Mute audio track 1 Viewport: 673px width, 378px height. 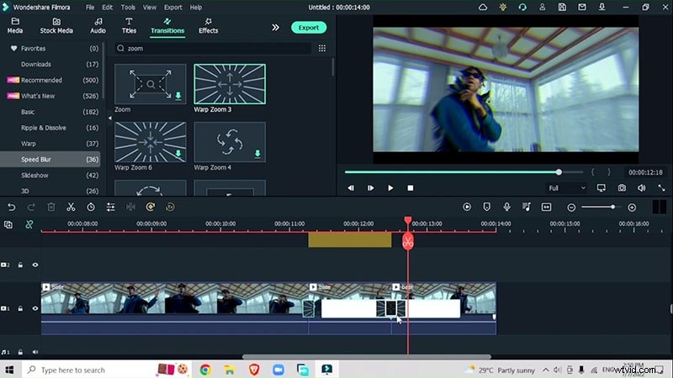tap(35, 352)
